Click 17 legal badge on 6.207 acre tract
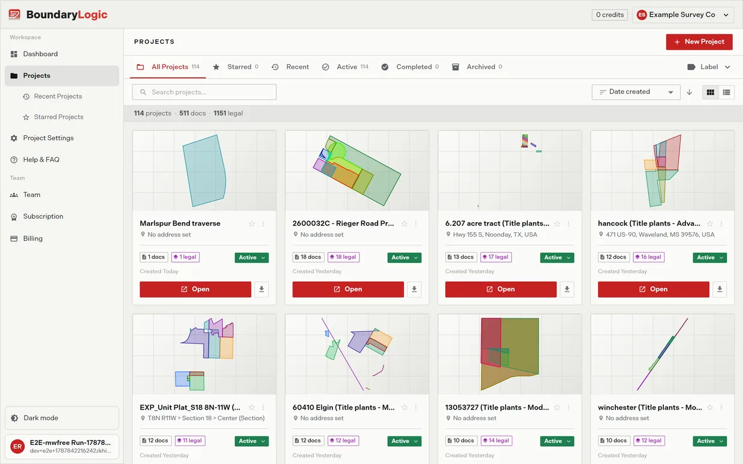Viewport: 743px width, 464px height. pyautogui.click(x=495, y=257)
